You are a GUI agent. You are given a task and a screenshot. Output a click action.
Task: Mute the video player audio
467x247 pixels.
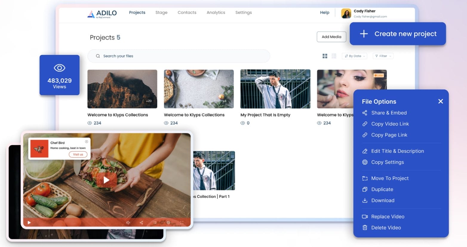(x=128, y=223)
